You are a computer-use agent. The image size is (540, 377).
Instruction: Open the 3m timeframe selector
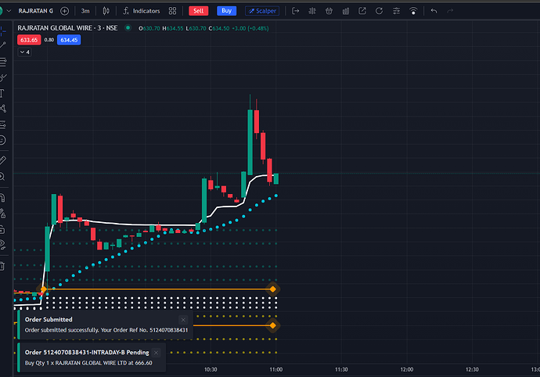tap(85, 11)
